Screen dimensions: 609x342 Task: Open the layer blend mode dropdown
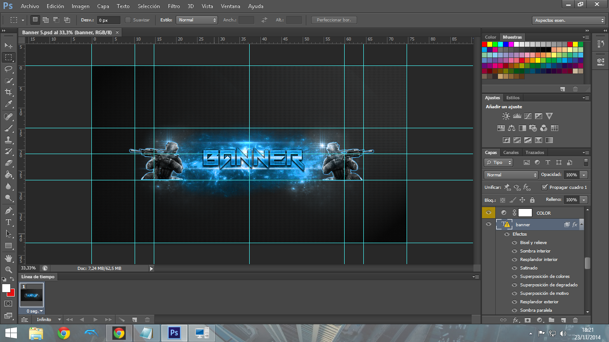511,175
